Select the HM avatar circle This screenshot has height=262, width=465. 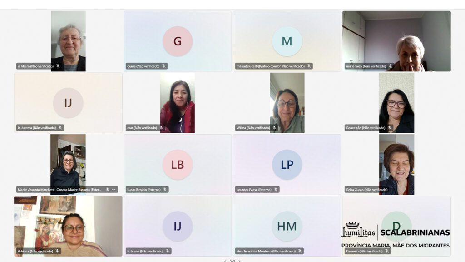point(287,227)
